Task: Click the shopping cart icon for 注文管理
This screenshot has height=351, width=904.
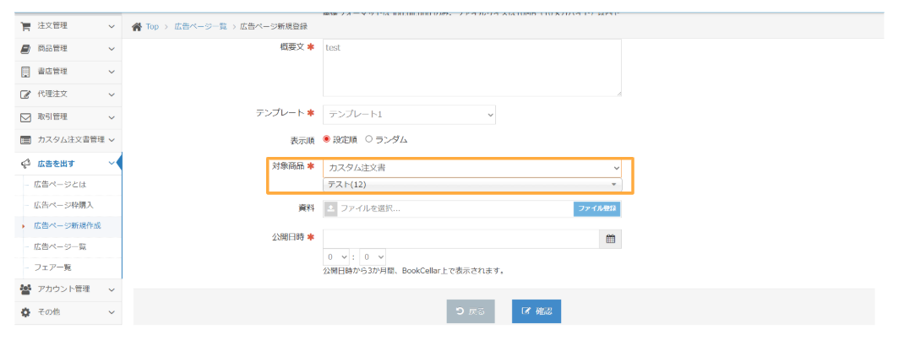Action: pyautogui.click(x=25, y=26)
